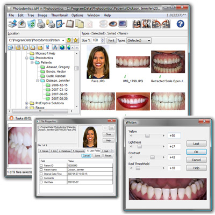This screenshot has height=215, width=215.
Task: Select the network computers icon location tab
Action: click(55, 47)
